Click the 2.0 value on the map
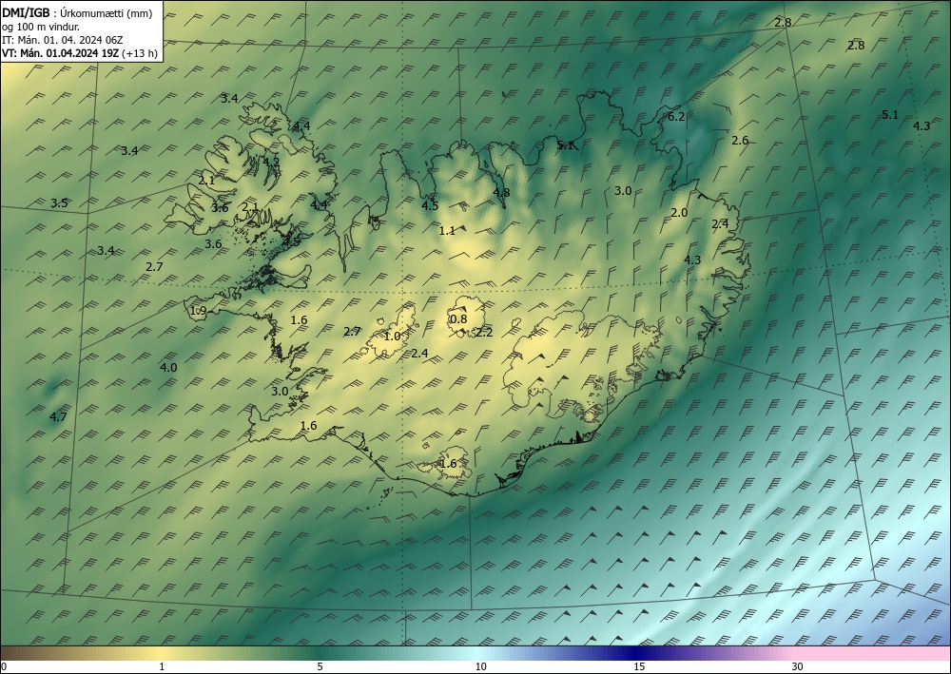951x674 pixels. pos(679,212)
